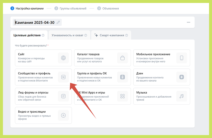This screenshot has width=212, height=138.
Task: Switch to the Целевые действия tab
Action: click(29, 35)
